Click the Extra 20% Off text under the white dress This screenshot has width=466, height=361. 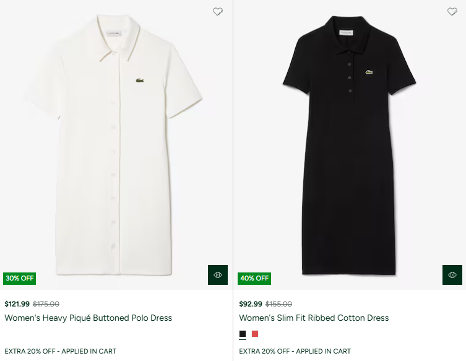[60, 351]
